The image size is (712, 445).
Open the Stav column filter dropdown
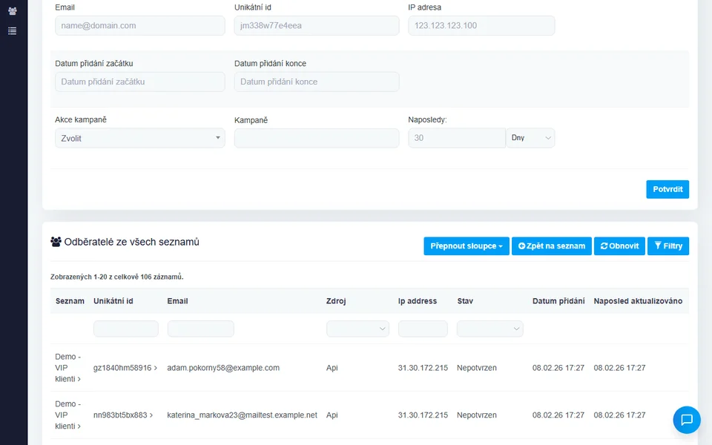pos(489,329)
